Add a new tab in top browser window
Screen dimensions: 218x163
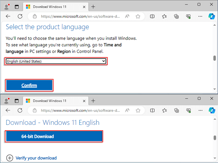[x=93, y=7]
